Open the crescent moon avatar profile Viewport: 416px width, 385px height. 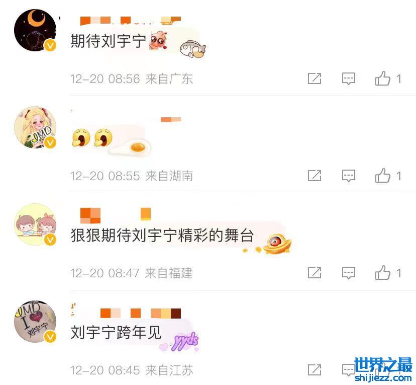[35, 30]
